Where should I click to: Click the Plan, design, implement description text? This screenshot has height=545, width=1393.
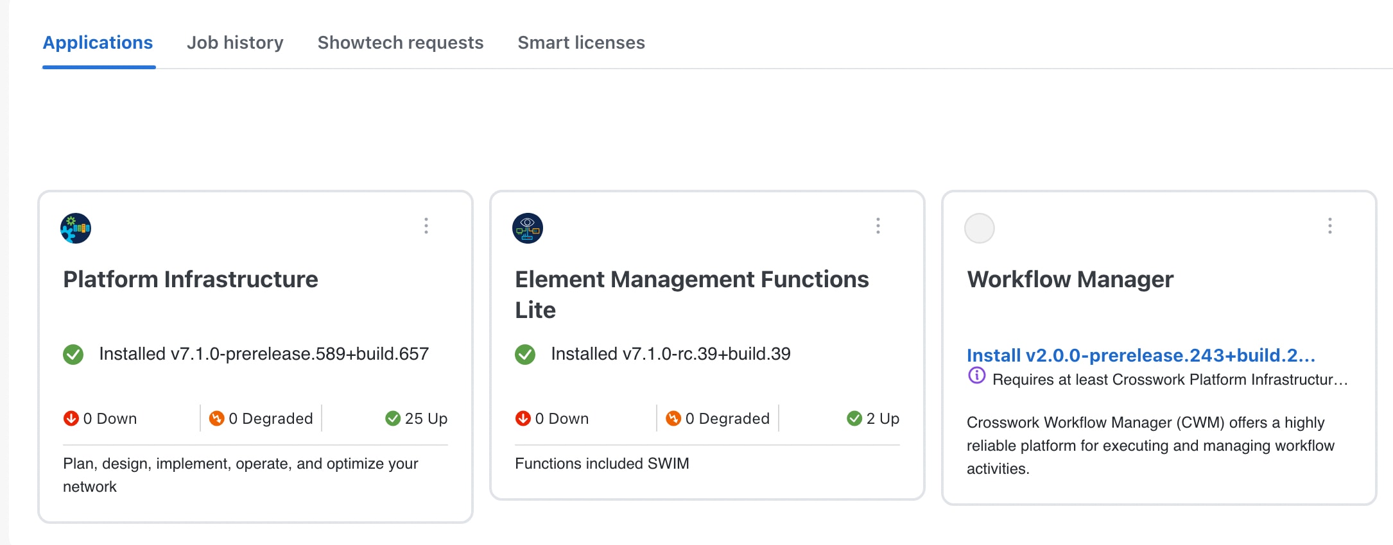tap(241, 475)
